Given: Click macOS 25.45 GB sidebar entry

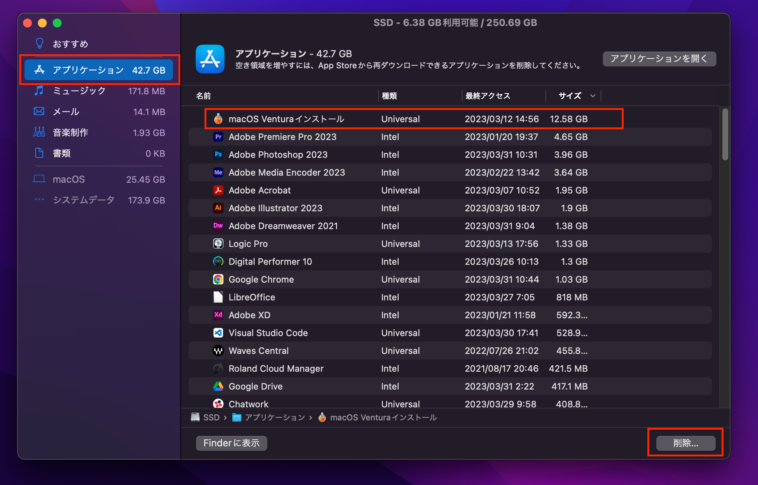Looking at the screenshot, I should tap(99, 179).
